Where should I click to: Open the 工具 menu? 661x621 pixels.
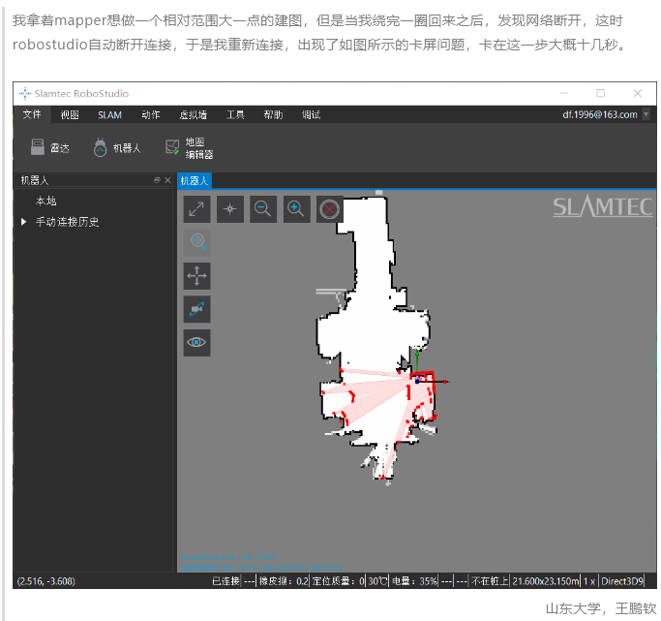point(235,114)
